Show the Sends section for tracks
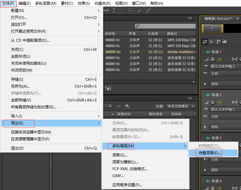Image resolution: width=241 pixels, height=190 pixels. (218, 41)
